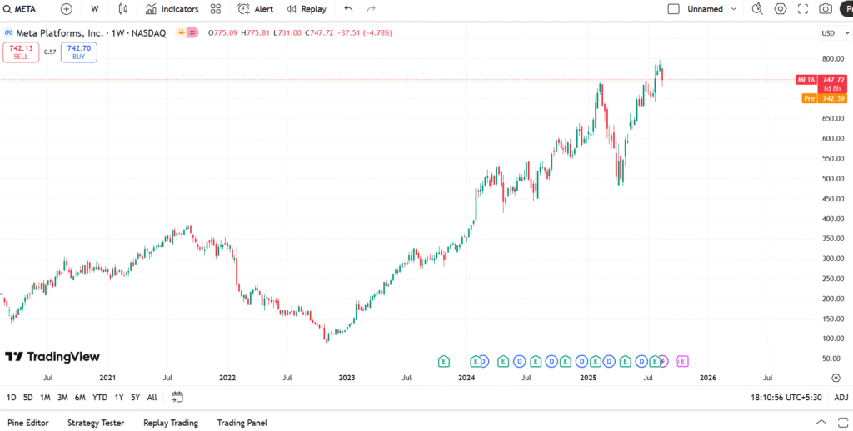Take a chart snapshot with camera icon
The width and height of the screenshot is (853, 431).
pyautogui.click(x=826, y=8)
